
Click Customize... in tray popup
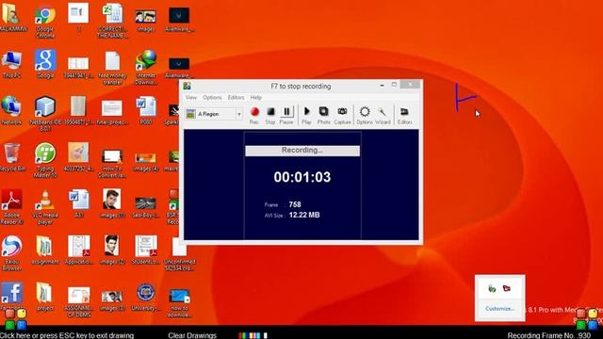pos(499,309)
